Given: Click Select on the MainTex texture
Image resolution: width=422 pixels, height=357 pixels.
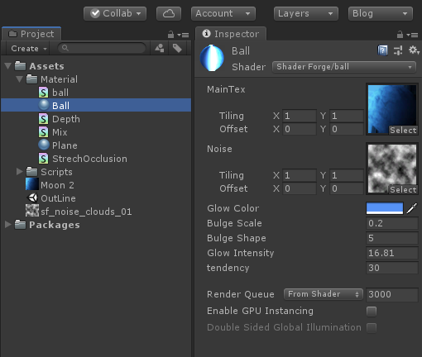Looking at the screenshot, I should [403, 131].
